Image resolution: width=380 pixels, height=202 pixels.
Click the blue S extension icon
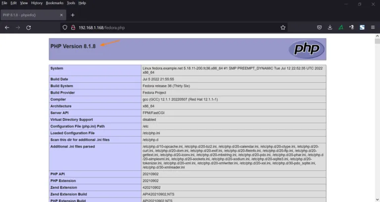[362, 27]
